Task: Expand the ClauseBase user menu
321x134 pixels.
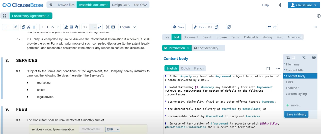Action: (x=304, y=5)
